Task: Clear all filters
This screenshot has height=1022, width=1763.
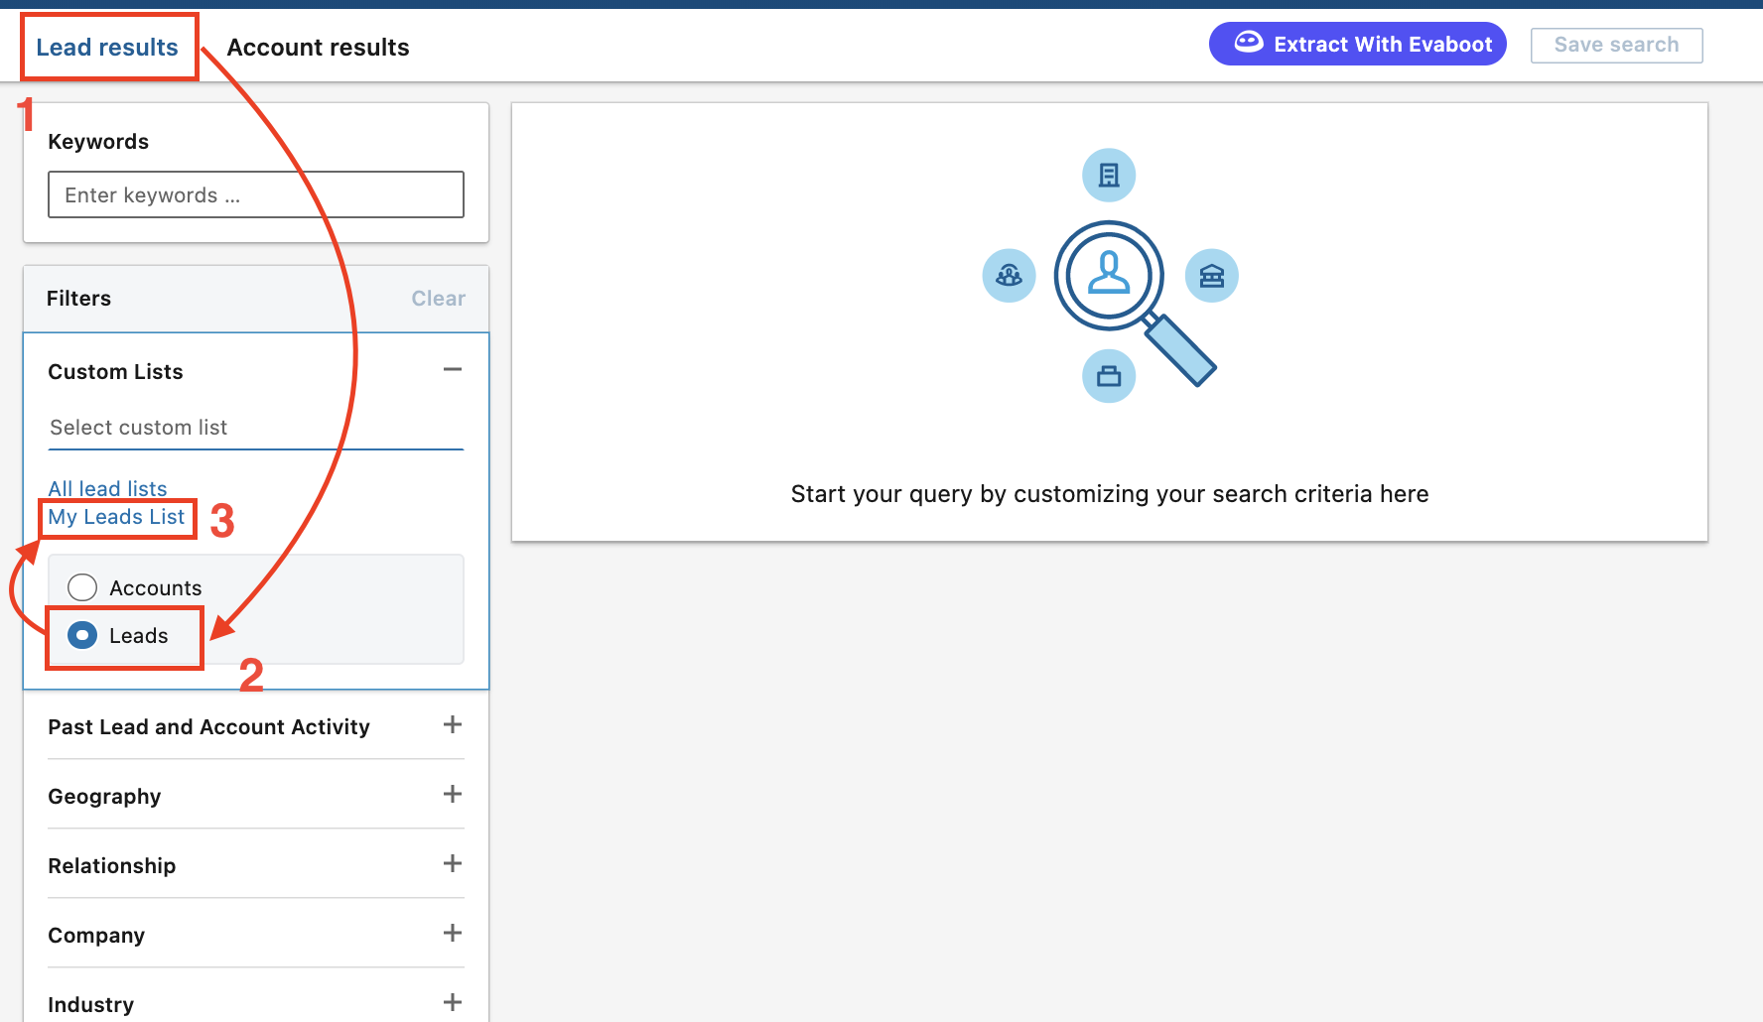Action: pyautogui.click(x=438, y=298)
